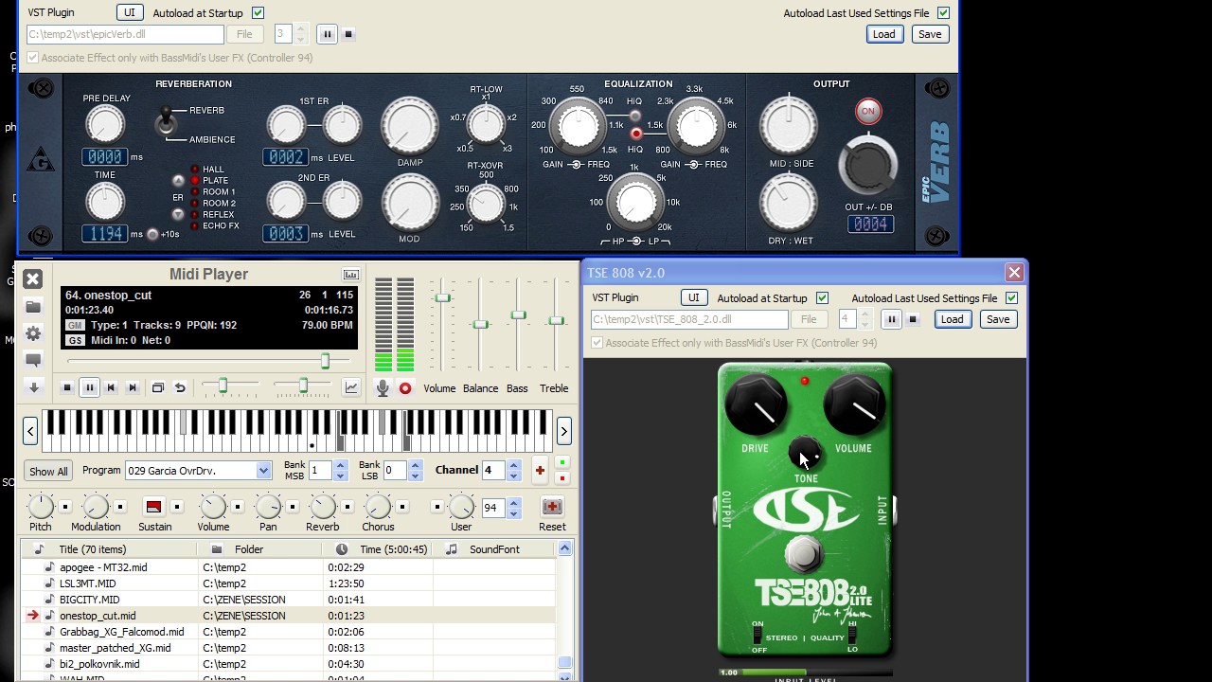Toggle the +10s time button on epicVerb
This screenshot has height=682, width=1212.
(x=152, y=234)
